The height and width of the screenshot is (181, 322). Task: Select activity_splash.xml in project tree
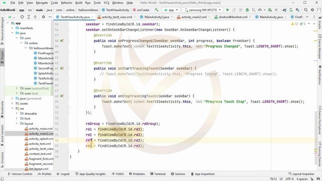(x=39, y=139)
